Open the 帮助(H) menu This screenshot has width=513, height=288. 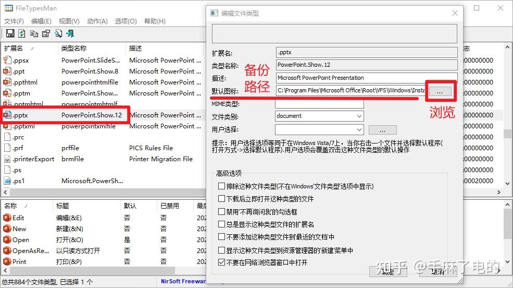[x=155, y=21]
